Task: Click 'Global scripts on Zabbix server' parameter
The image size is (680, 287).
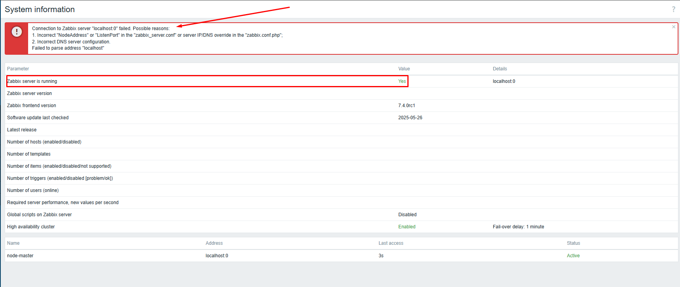Action: pos(39,215)
